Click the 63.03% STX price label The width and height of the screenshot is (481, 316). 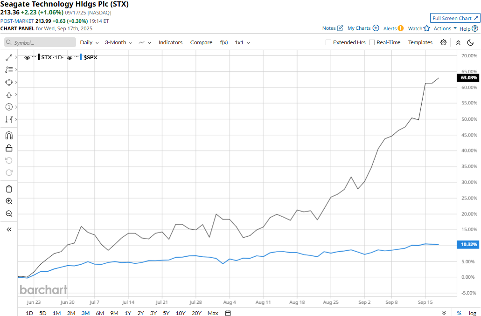click(468, 77)
